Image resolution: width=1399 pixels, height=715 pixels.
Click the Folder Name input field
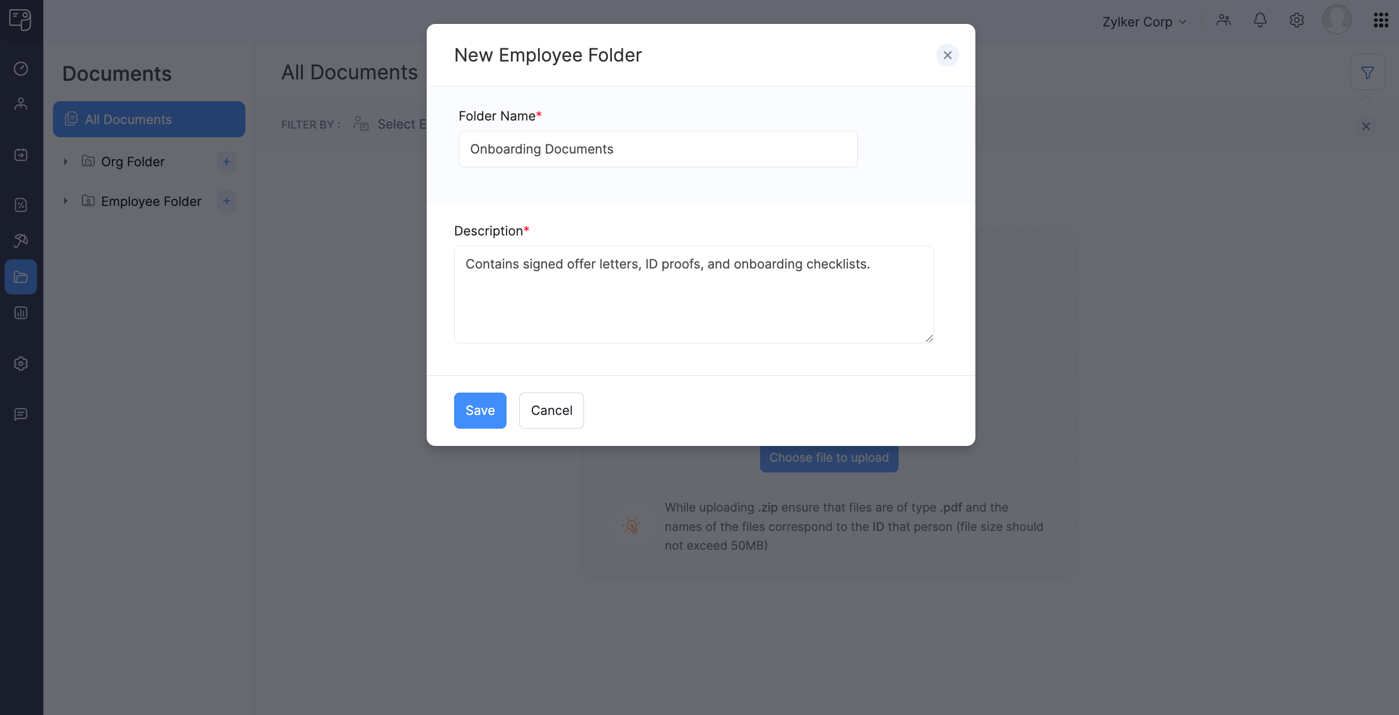pos(657,149)
